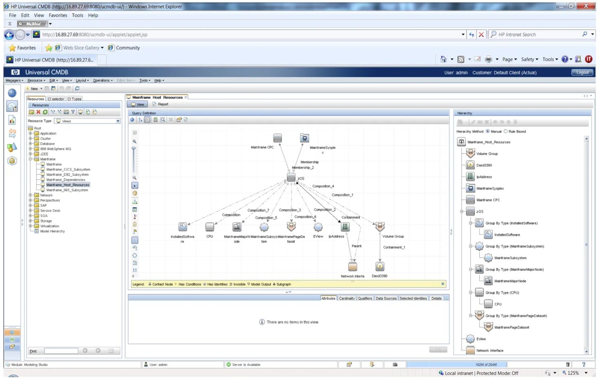Image resolution: width=599 pixels, height=380 pixels.
Task: Click the search magnifier in Query Definition toolbar
Action: point(163,120)
